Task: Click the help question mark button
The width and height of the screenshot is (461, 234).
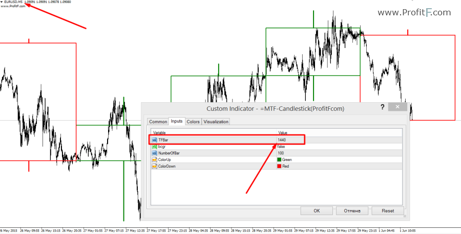Action: pyautogui.click(x=383, y=107)
